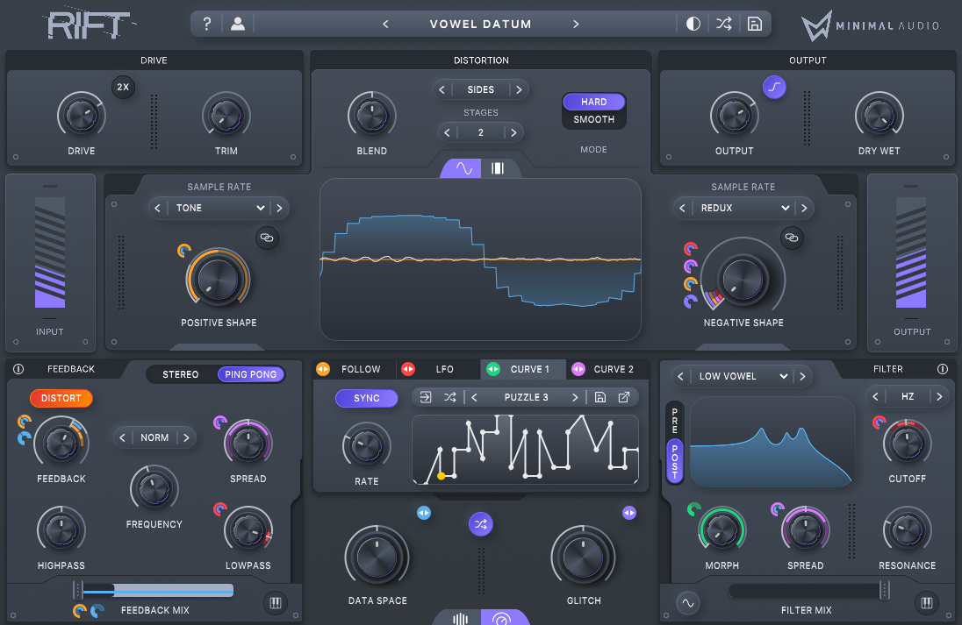Toggle the Distort button in Feedback
This screenshot has width=962, height=625.
[61, 398]
